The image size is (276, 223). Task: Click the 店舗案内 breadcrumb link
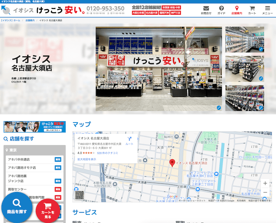[x=30, y=21]
